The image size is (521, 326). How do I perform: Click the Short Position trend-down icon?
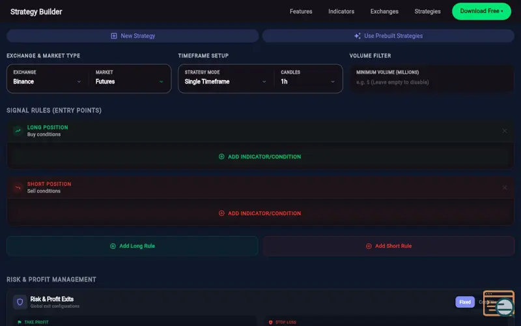18,188
